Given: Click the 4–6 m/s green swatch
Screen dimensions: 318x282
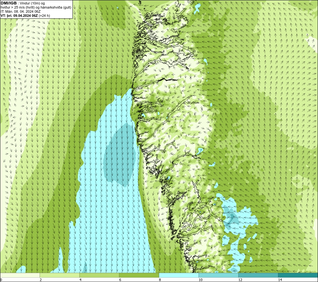Looking at the screenshot, I should [x=99, y=275].
